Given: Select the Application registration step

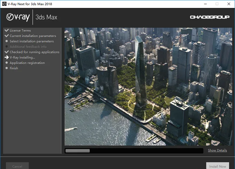Looking at the screenshot, I should [27, 63].
